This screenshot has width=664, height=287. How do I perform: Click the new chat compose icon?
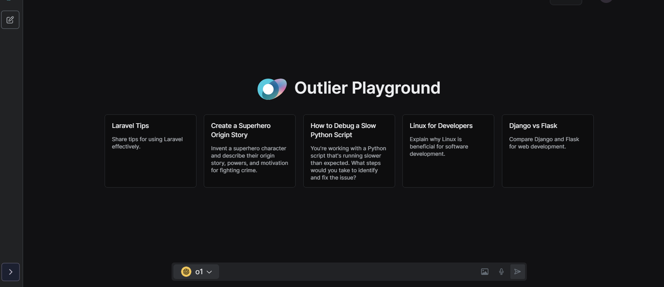coord(10,20)
